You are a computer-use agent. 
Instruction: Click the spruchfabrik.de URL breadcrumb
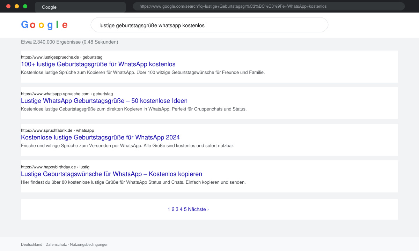click(57, 130)
